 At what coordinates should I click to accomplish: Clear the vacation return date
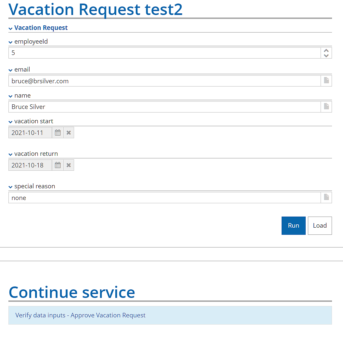point(69,165)
